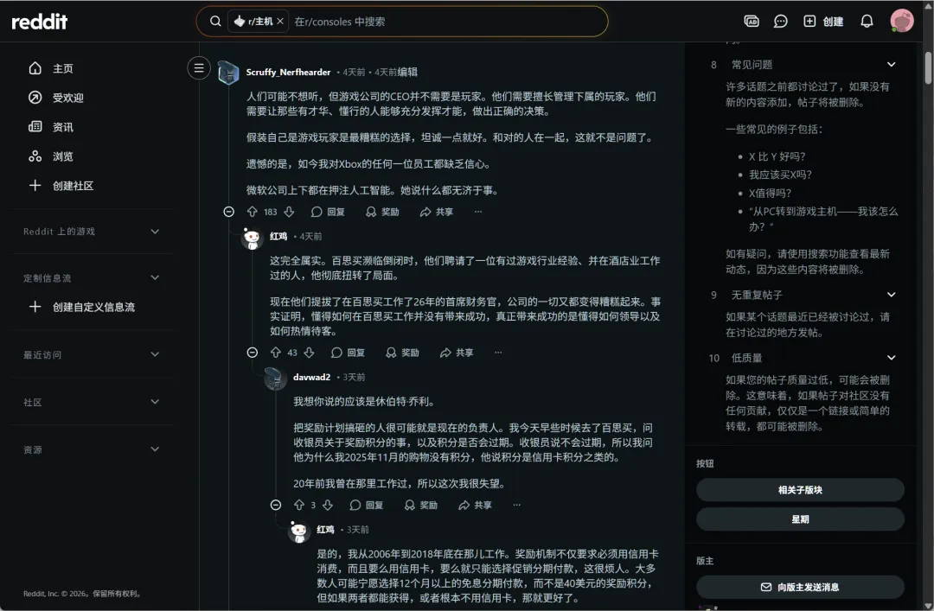
Task: Click 向版主发送消息 button
Action: [800, 587]
